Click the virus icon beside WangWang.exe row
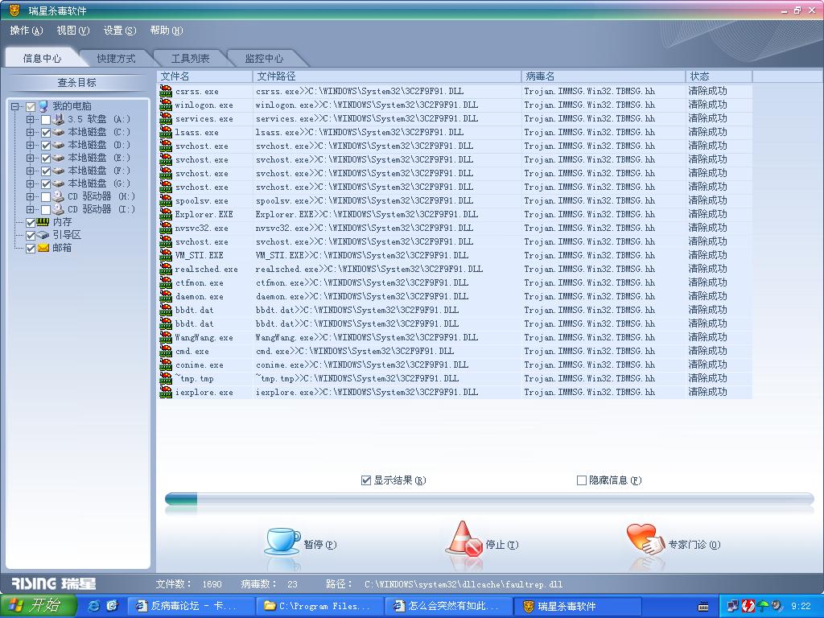 point(166,337)
